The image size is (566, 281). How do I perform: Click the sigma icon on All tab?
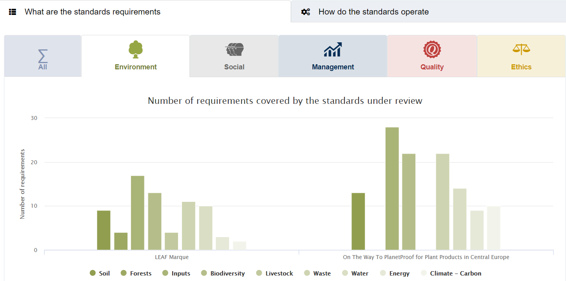click(x=43, y=56)
